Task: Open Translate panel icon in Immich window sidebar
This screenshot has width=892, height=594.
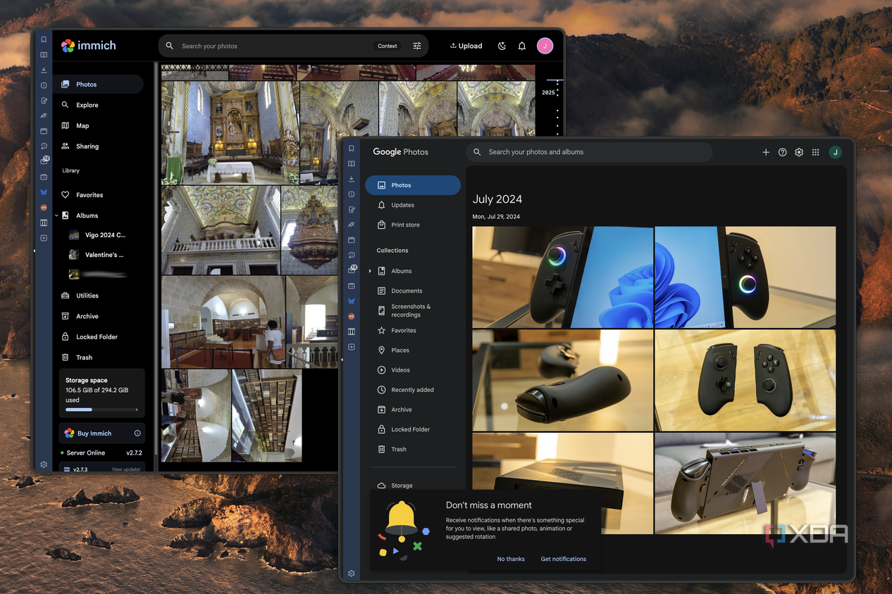Action: point(44,115)
